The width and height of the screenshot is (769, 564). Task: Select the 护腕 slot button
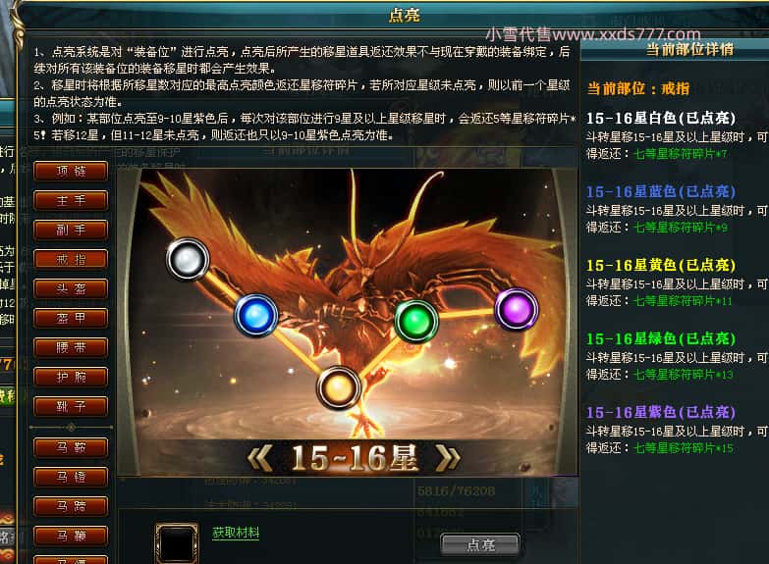[x=71, y=377]
